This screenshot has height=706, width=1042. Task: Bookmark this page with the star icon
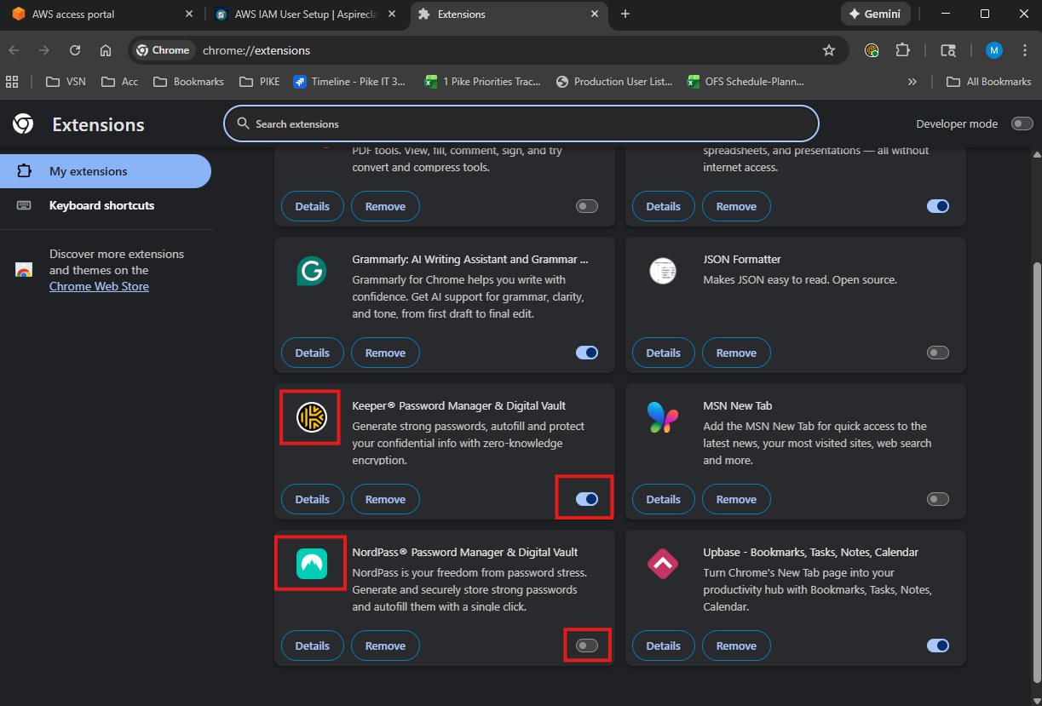pos(829,50)
